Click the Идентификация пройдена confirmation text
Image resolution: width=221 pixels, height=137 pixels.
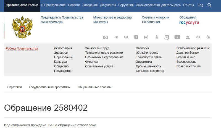pos(51,125)
